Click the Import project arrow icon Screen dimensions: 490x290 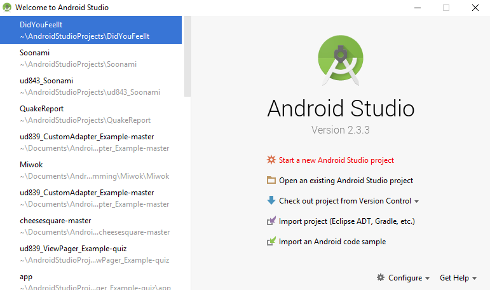tap(271, 221)
